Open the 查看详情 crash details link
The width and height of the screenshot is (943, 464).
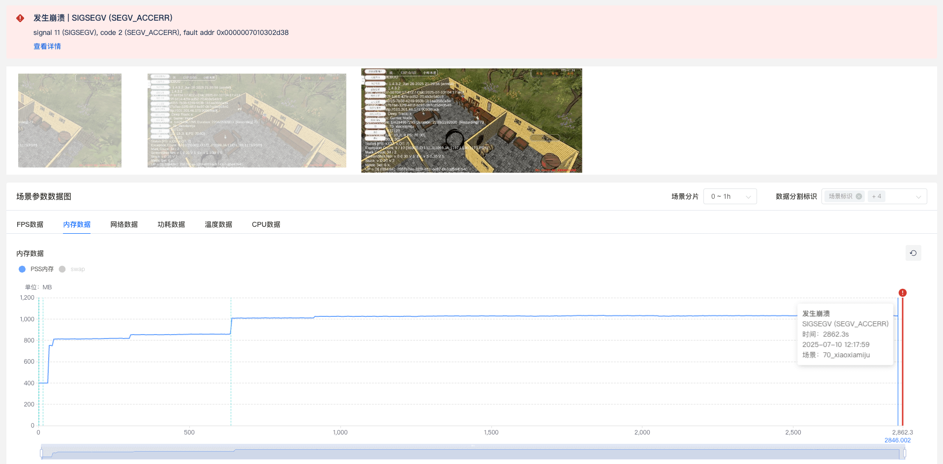[47, 46]
